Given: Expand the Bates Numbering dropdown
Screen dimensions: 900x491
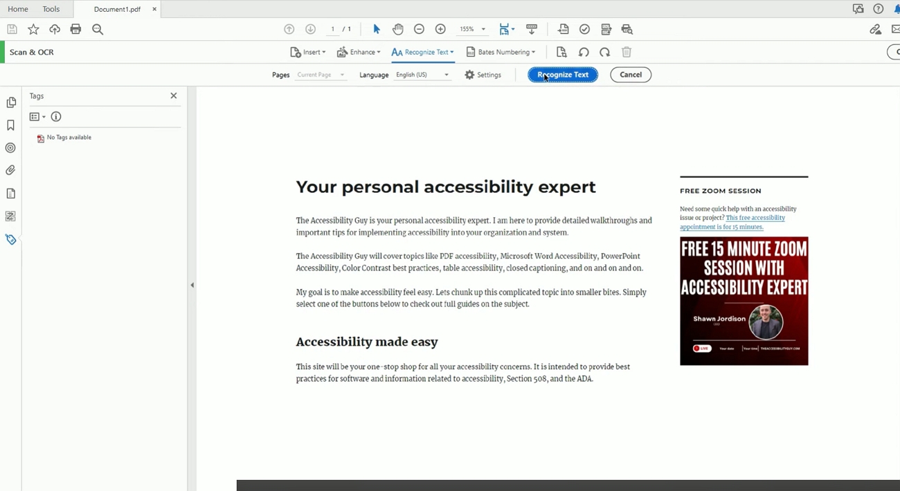Looking at the screenshot, I should tap(501, 52).
